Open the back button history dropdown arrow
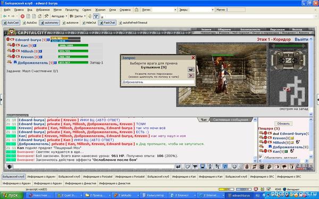The image size is (319, 199). click(x=9, y=16)
